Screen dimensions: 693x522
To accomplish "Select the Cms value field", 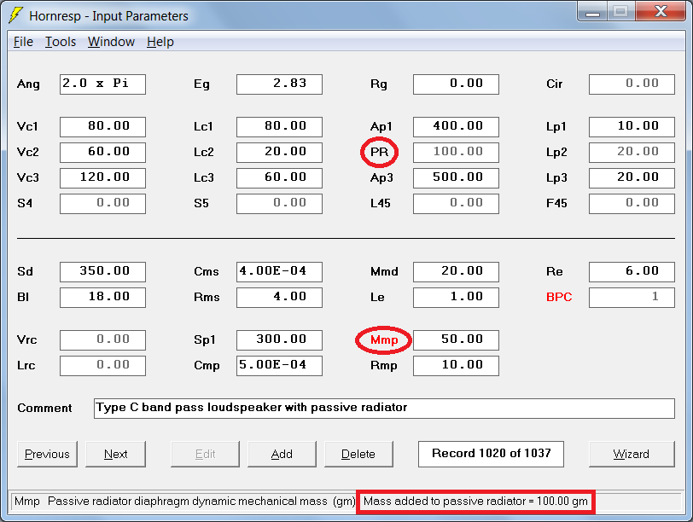I will tap(279, 272).
